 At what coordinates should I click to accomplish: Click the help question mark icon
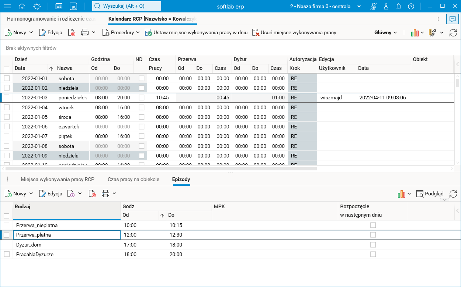[411, 6]
